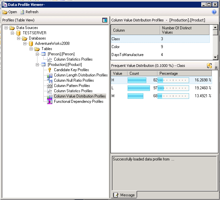Toggle the Profiles table view icon
This screenshot has width=220, height=200.
pos(105,20)
